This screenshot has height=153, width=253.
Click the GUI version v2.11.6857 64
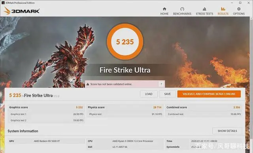[120, 147]
